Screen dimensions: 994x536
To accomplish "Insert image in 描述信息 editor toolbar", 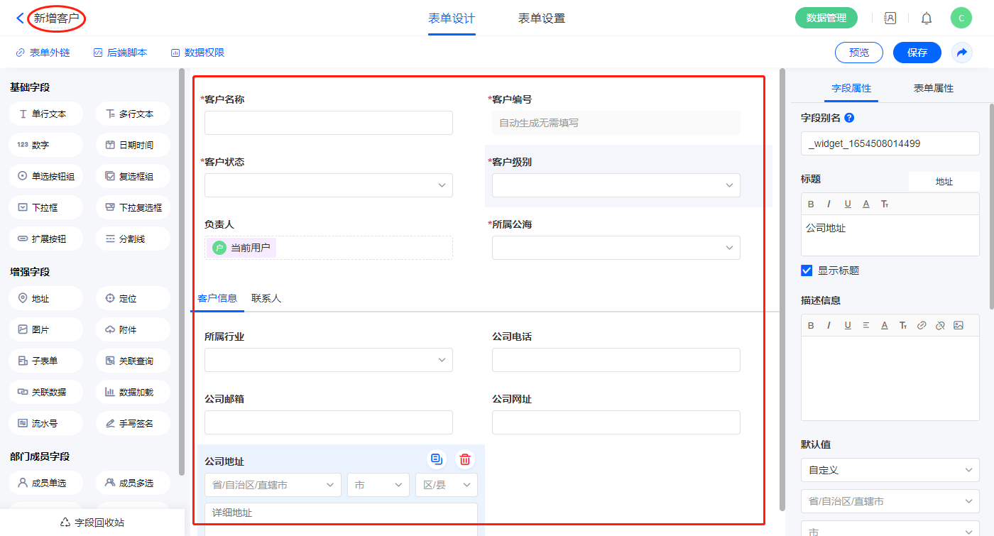I will [958, 325].
